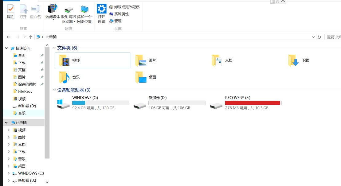341x186 pixels.
Task: Go back with the left arrow button
Action: click(9, 37)
